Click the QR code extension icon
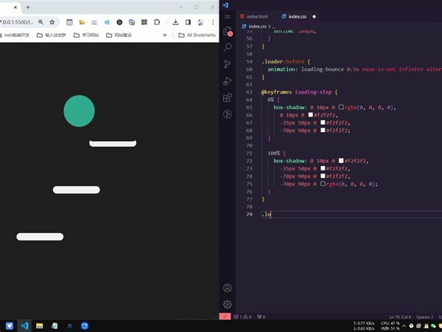 coord(144,22)
